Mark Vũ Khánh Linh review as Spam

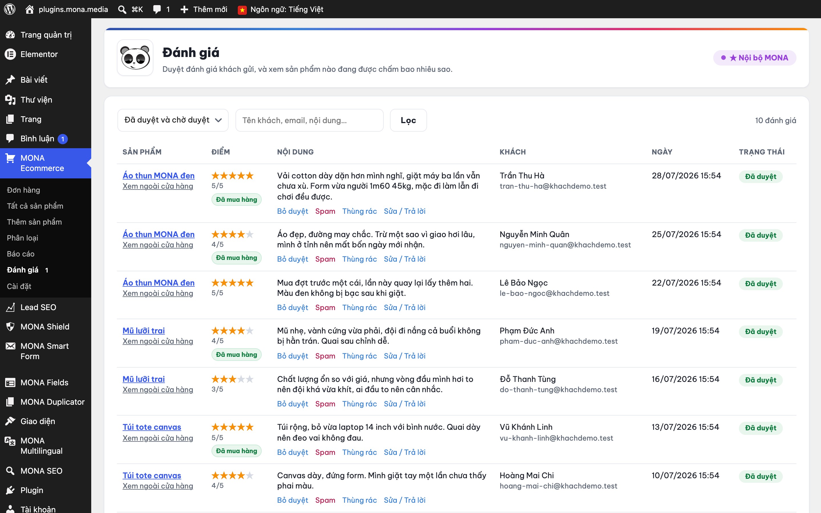coord(325,452)
